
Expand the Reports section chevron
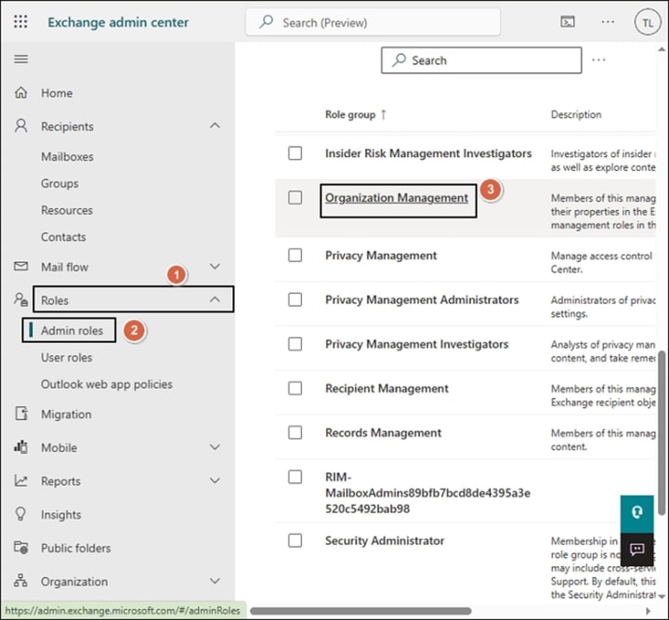[215, 481]
